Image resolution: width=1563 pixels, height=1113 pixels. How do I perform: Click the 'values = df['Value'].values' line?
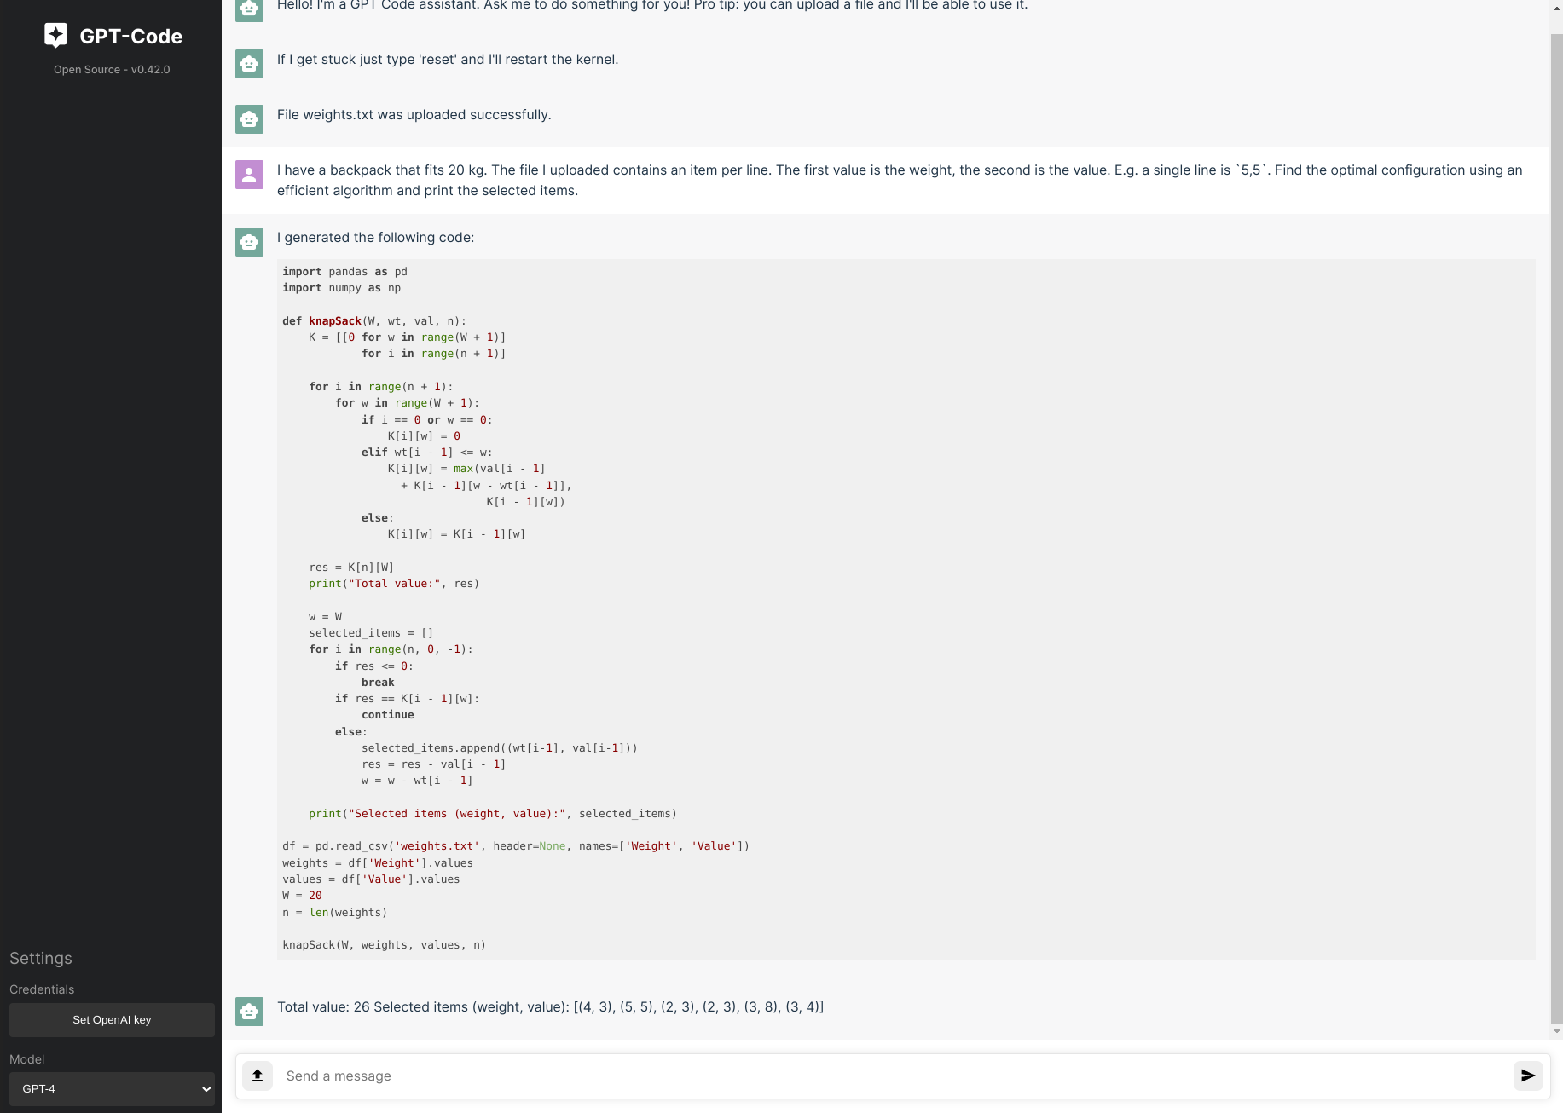[x=371, y=879]
